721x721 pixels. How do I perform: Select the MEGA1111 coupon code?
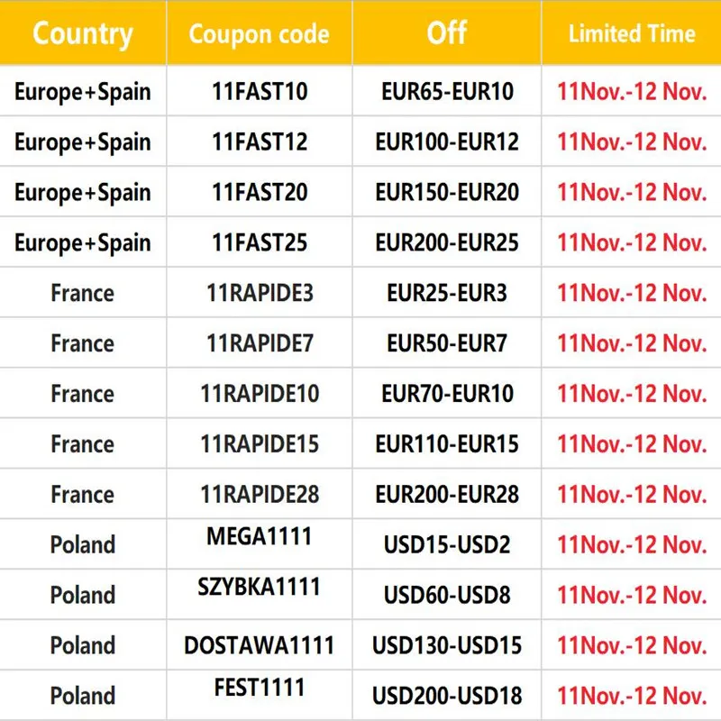[260, 537]
